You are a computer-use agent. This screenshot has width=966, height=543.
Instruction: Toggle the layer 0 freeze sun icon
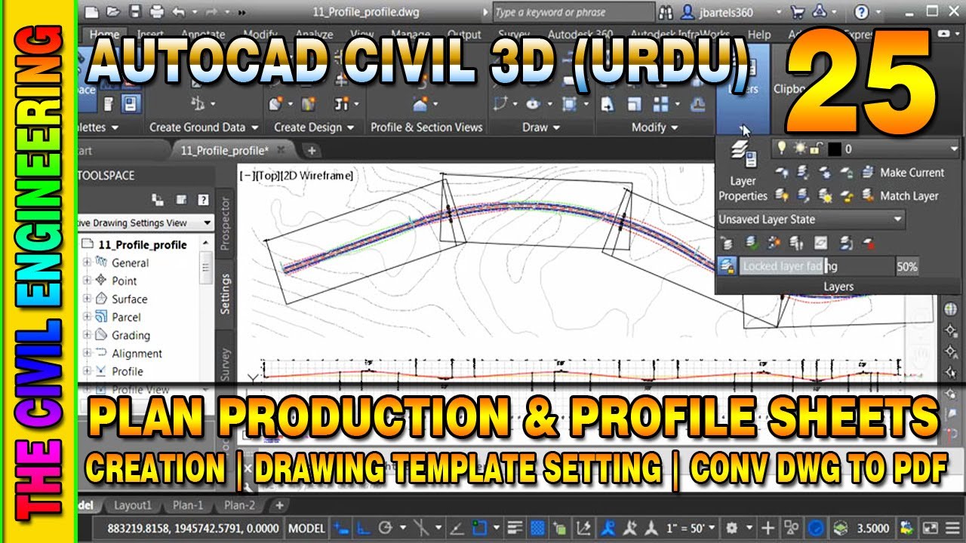click(x=798, y=149)
